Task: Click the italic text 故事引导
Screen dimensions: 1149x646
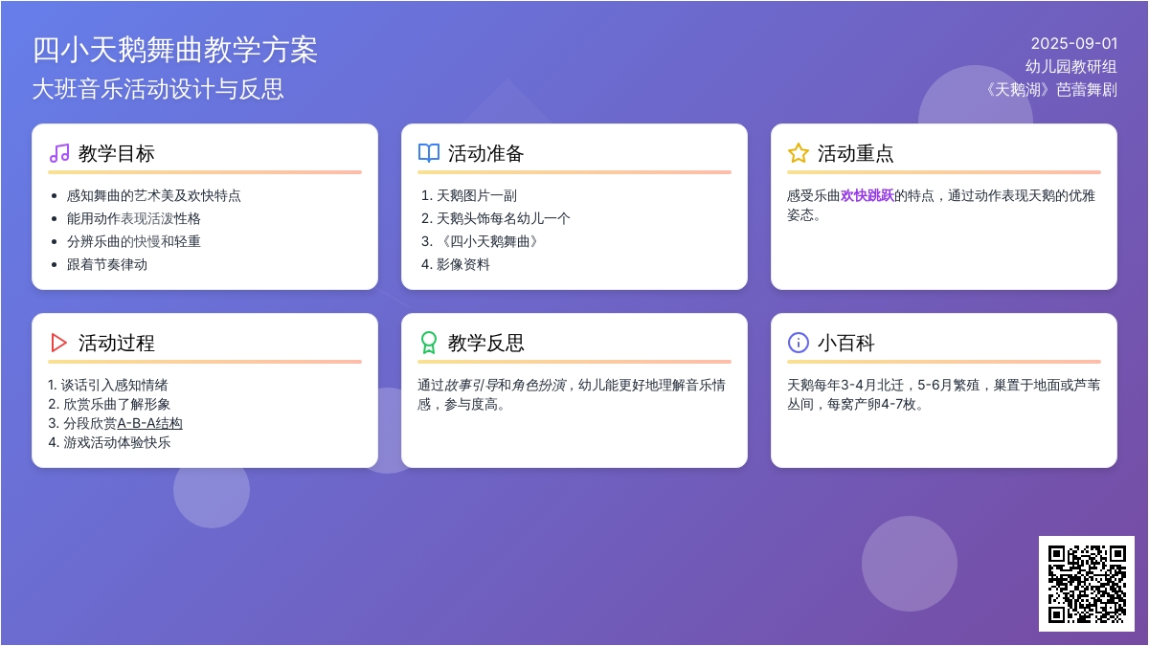Action: (x=471, y=385)
